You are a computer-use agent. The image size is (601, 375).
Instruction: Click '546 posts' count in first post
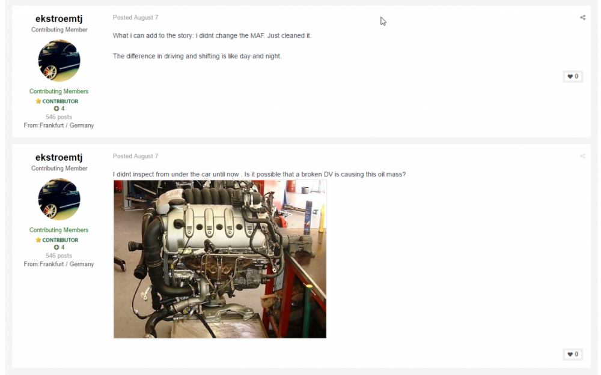coord(59,117)
